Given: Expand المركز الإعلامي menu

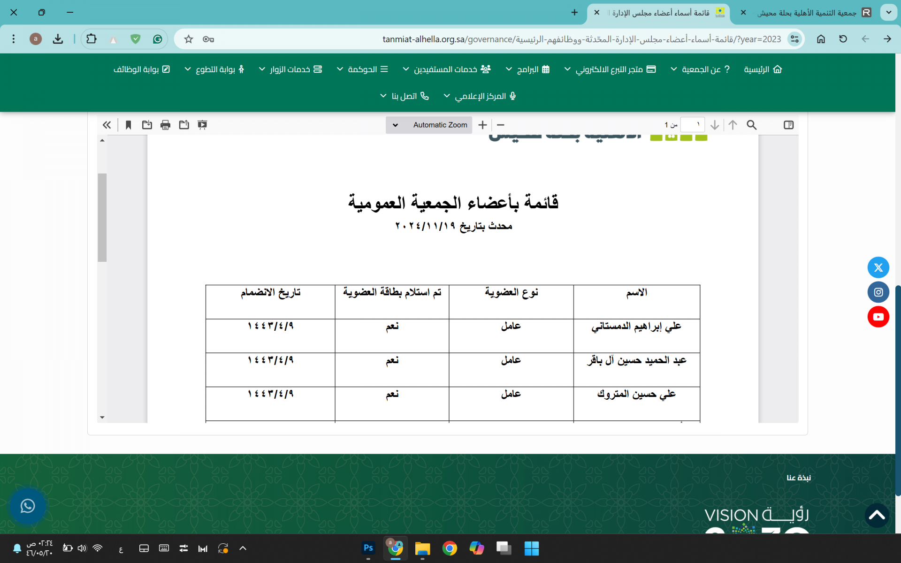Looking at the screenshot, I should 480,96.
